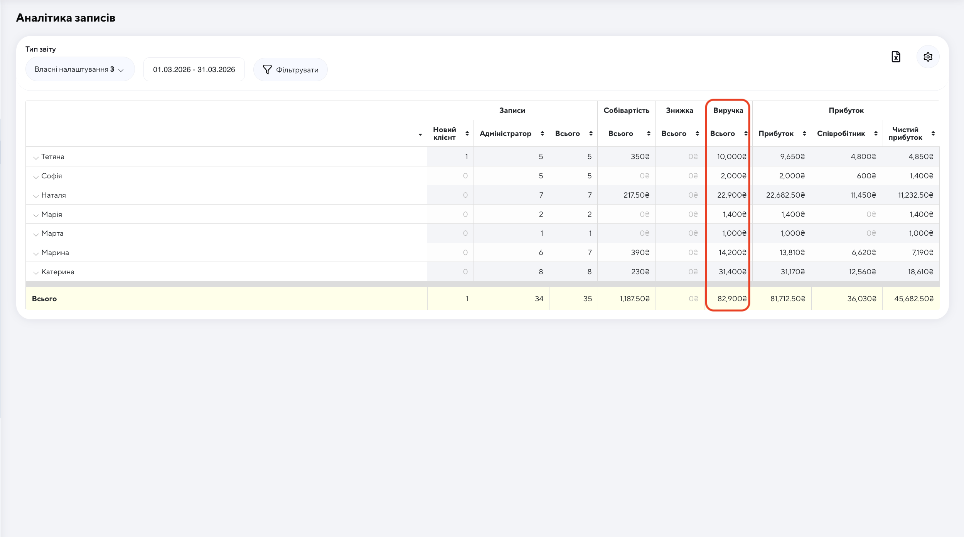Sort by the Адміністратор column

click(542, 134)
